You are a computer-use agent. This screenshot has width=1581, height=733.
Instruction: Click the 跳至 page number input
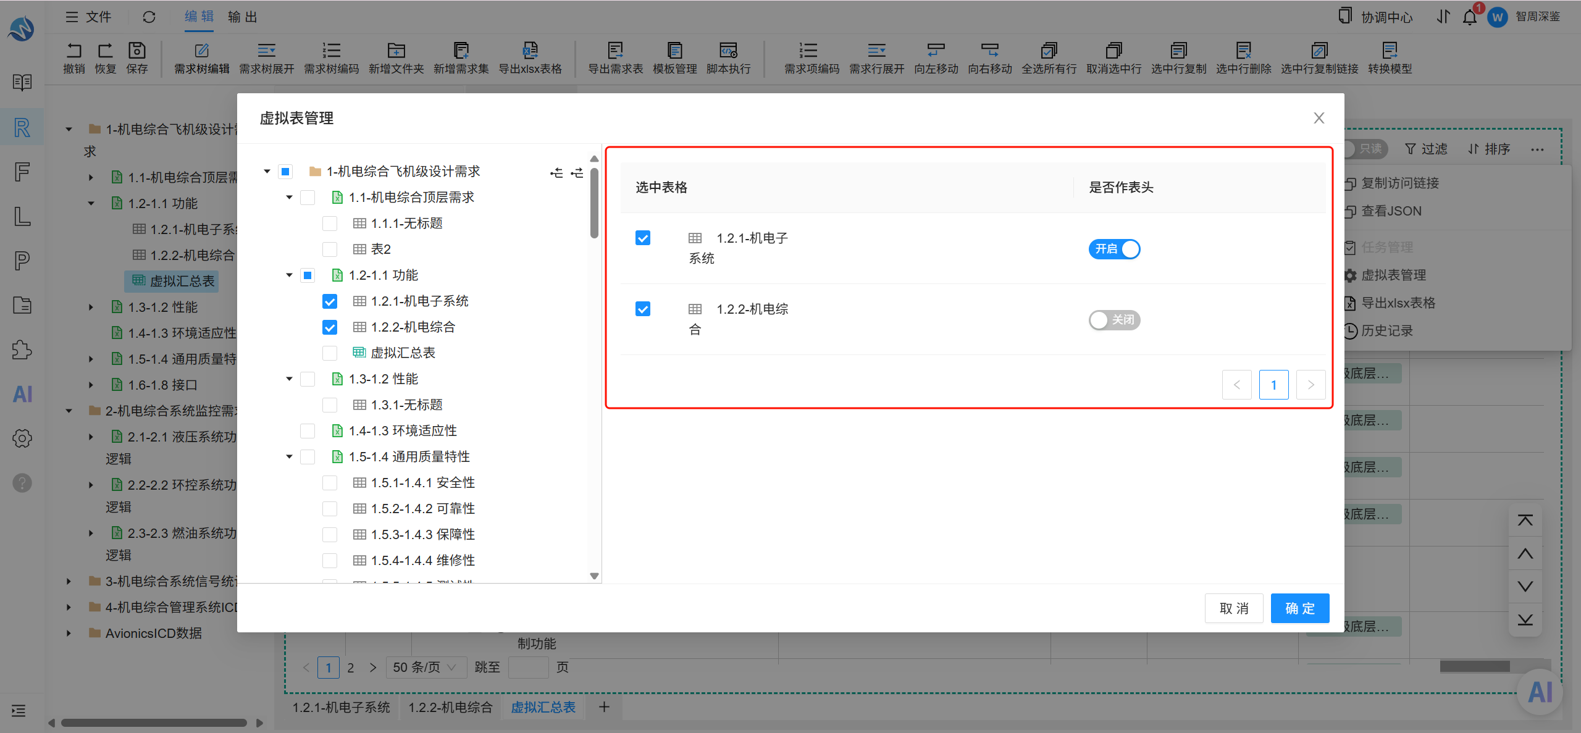pos(528,667)
